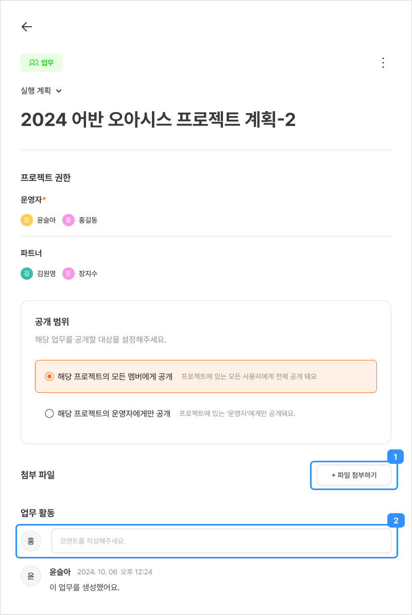The image size is (412, 615).
Task: Click 김원영's green partner avatar
Action: (27, 274)
